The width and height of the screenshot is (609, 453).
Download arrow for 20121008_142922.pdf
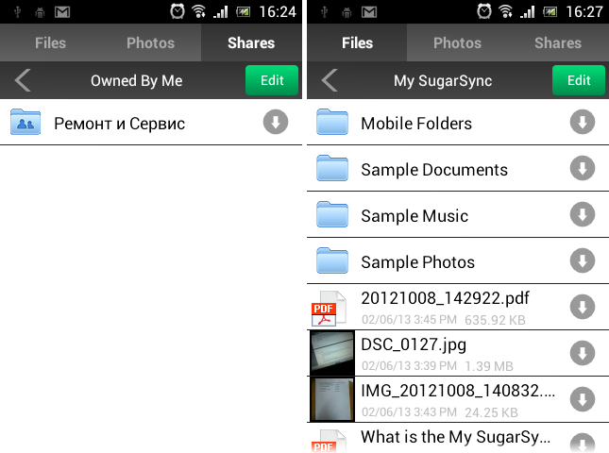[x=583, y=307]
